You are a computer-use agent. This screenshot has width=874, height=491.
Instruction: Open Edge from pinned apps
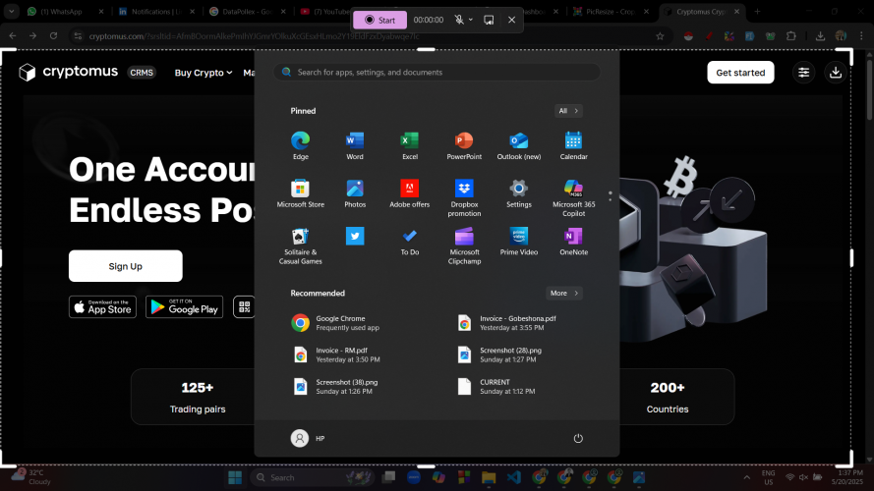[x=301, y=146]
